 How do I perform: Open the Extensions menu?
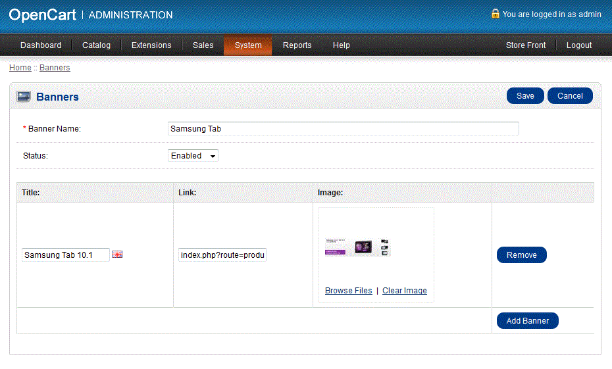pos(151,45)
